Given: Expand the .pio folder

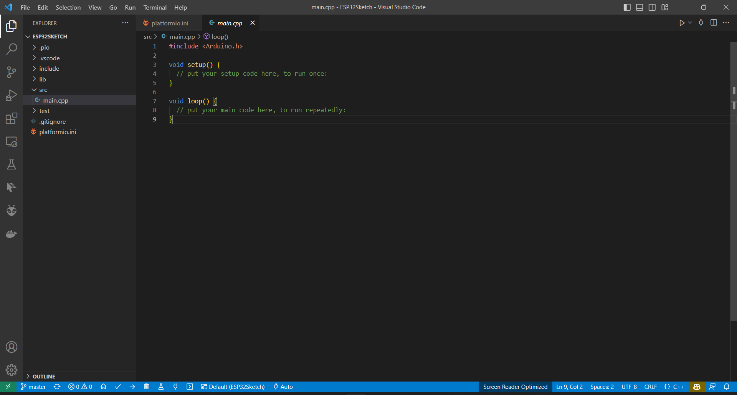Looking at the screenshot, I should [x=79, y=47].
